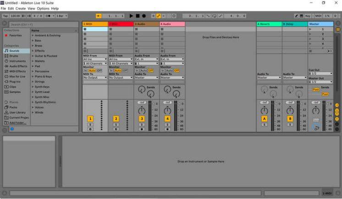This screenshot has height=199, width=342.
Task: Open the Options menu
Action: (43, 8)
